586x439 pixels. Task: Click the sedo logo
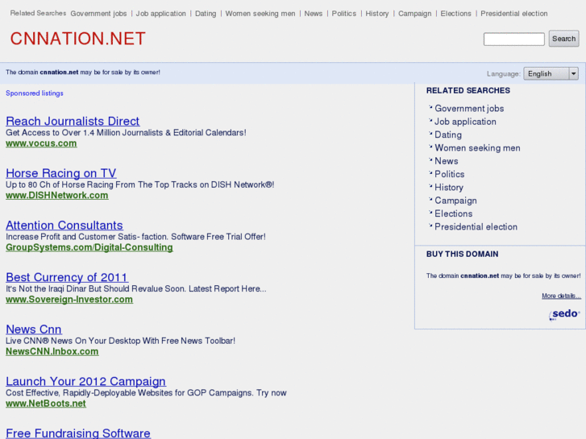point(564,314)
